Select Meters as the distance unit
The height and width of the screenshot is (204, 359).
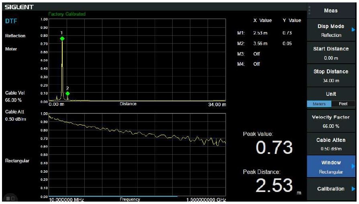coord(319,104)
